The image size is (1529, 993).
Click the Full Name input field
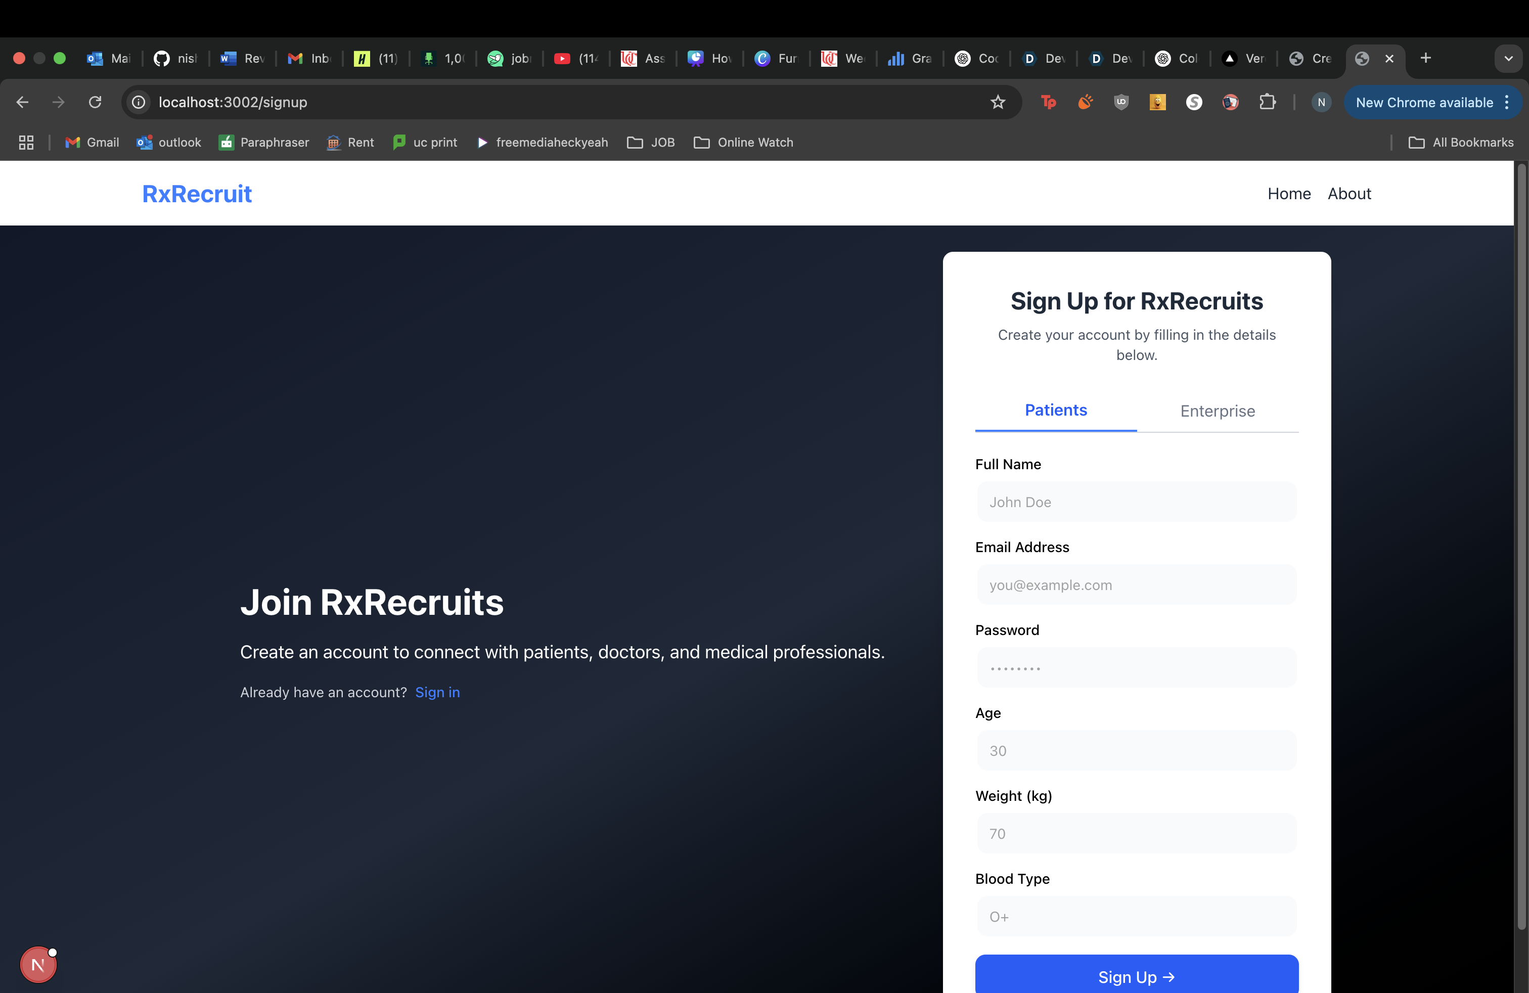1136,502
